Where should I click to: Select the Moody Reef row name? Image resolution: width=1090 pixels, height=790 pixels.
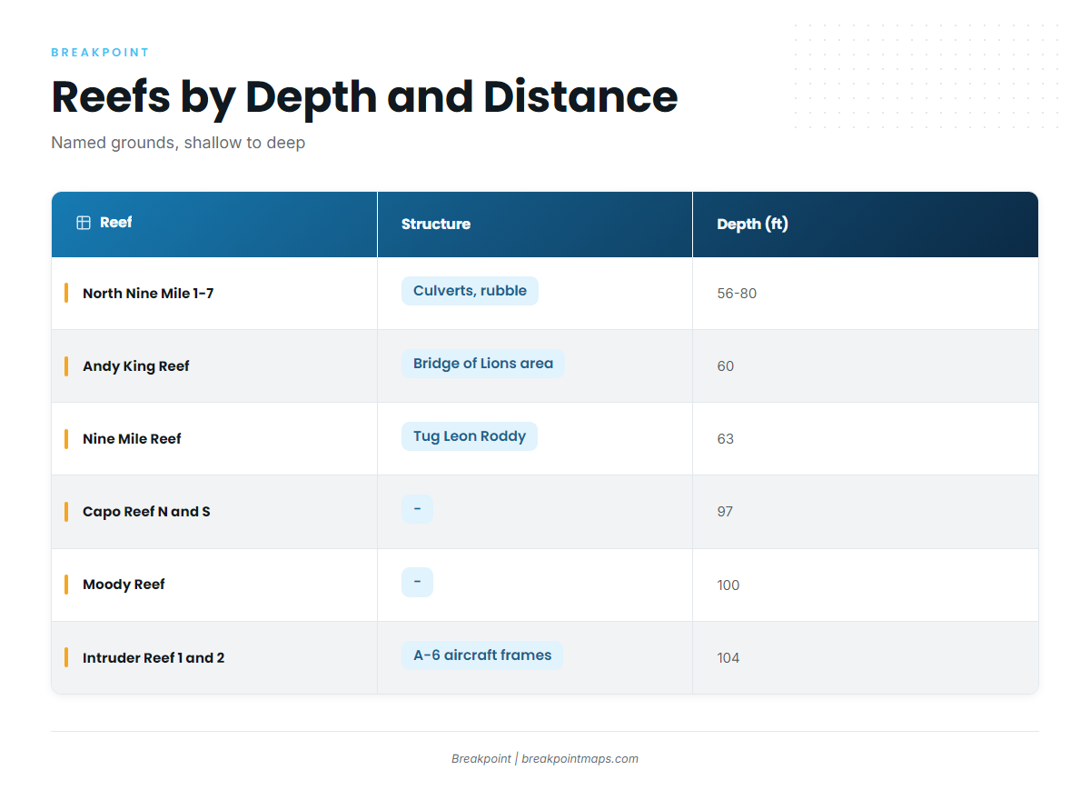tap(124, 585)
